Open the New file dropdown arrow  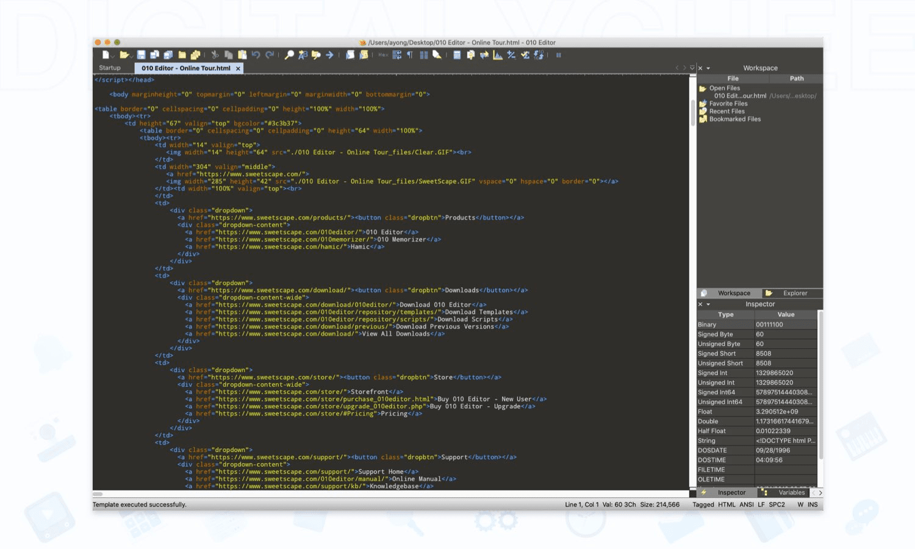[x=113, y=56]
